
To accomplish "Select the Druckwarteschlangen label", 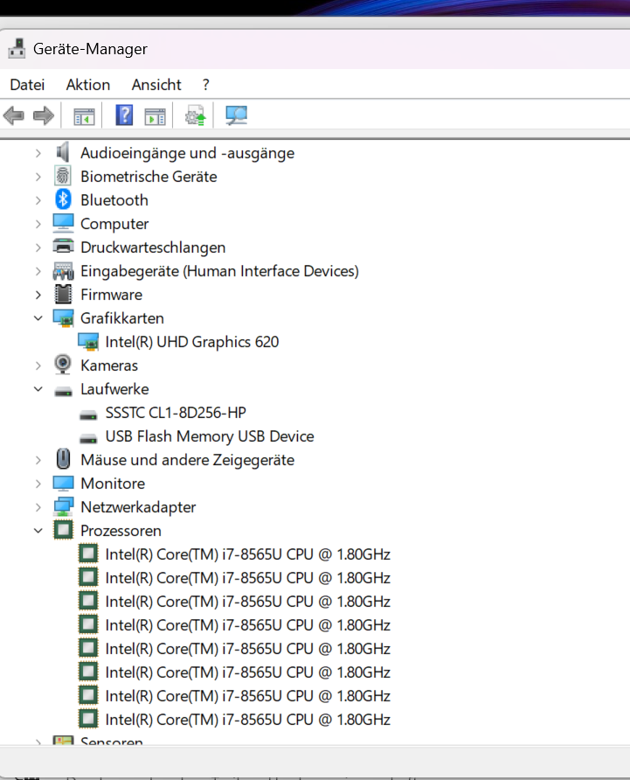I will point(153,247).
